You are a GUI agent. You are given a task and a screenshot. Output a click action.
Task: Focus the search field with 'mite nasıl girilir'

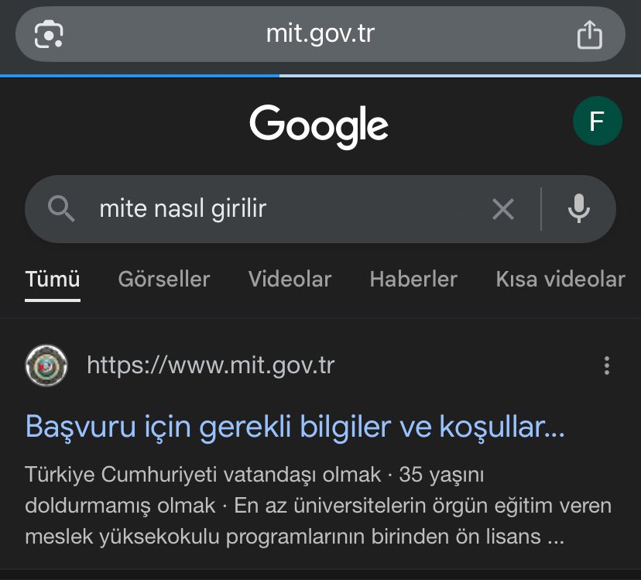pos(320,209)
